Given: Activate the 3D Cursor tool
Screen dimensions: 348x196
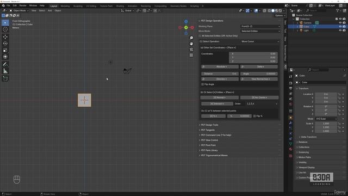Looking at the screenshot, I should coord(5,29).
